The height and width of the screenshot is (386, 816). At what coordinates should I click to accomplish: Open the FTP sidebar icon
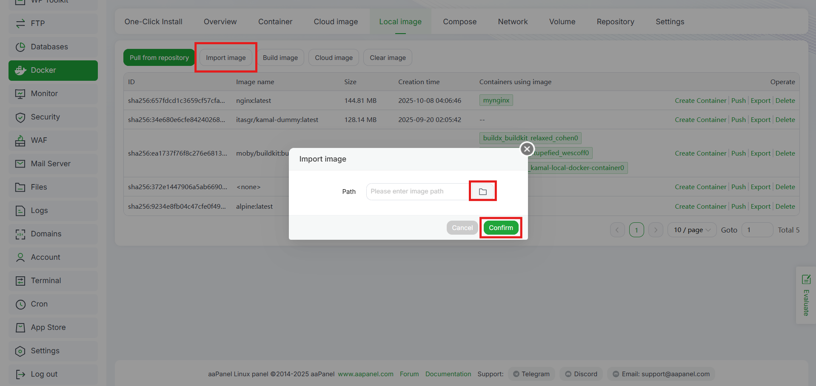point(20,23)
